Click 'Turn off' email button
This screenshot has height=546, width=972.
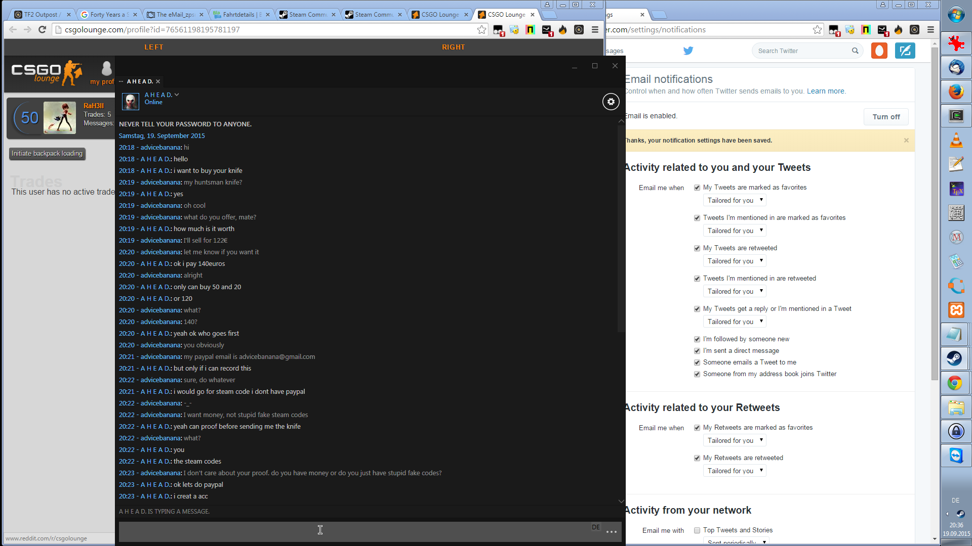pos(885,117)
